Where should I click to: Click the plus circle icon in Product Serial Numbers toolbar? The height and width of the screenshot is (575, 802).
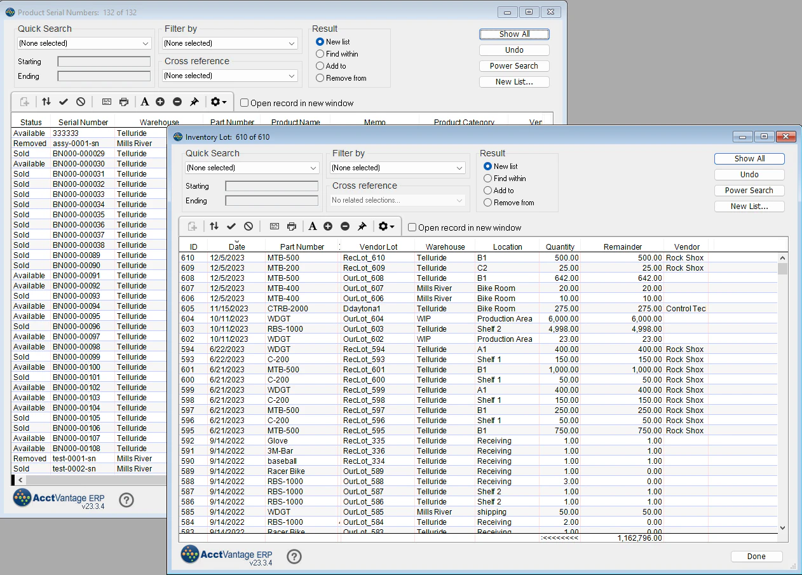(x=161, y=101)
